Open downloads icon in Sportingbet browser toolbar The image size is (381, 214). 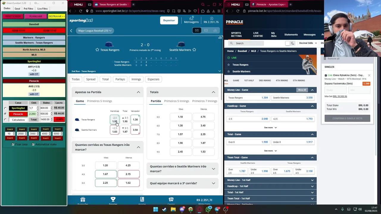[x=213, y=11]
